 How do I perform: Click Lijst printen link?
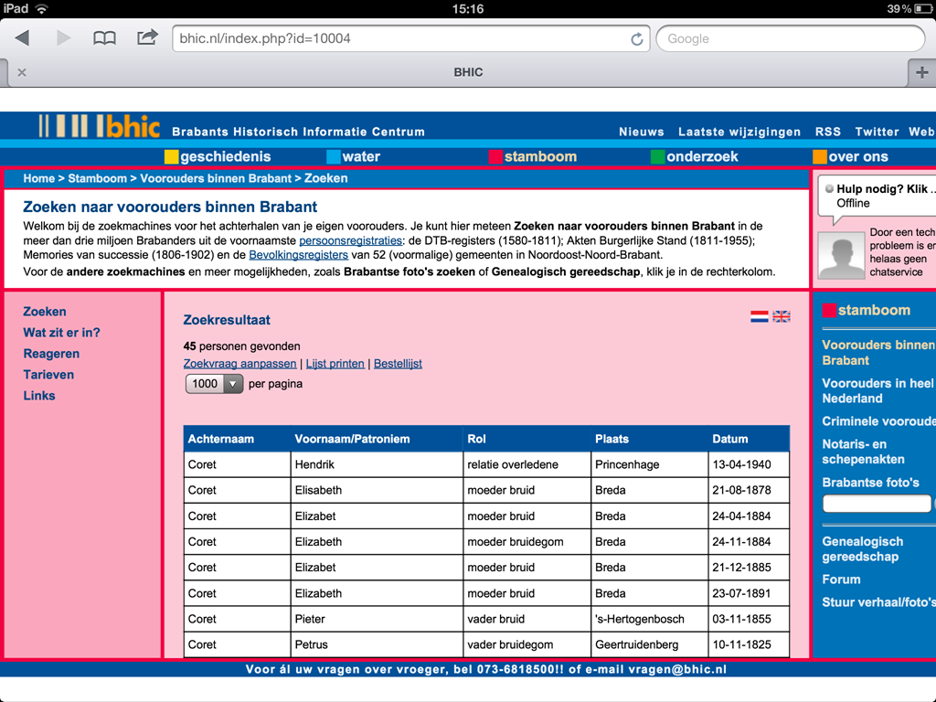(x=335, y=364)
